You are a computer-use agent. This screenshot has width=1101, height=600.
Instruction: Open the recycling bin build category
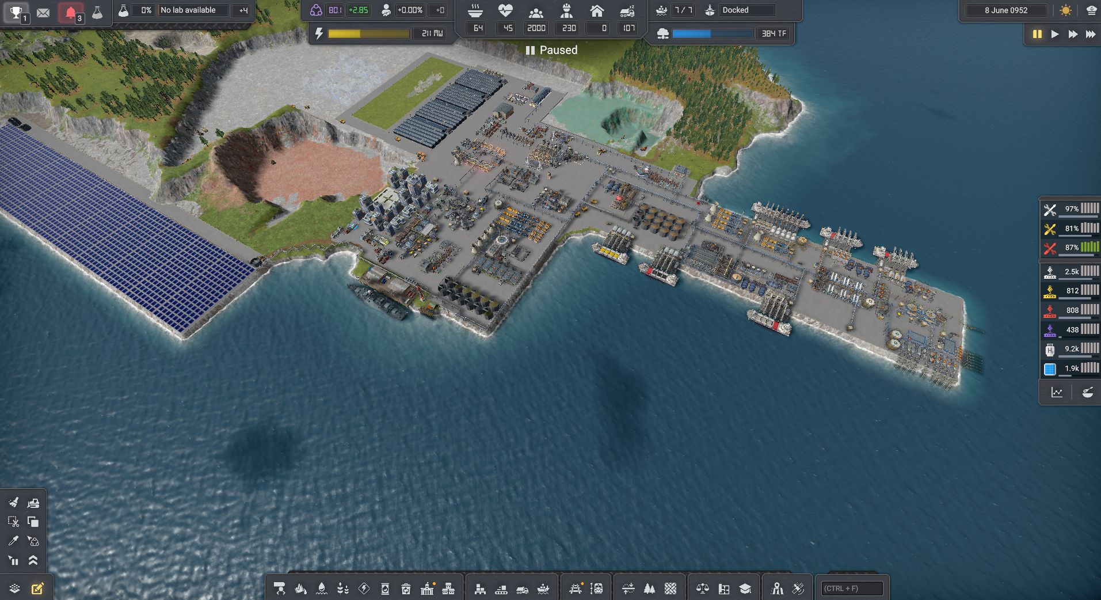tap(406, 588)
